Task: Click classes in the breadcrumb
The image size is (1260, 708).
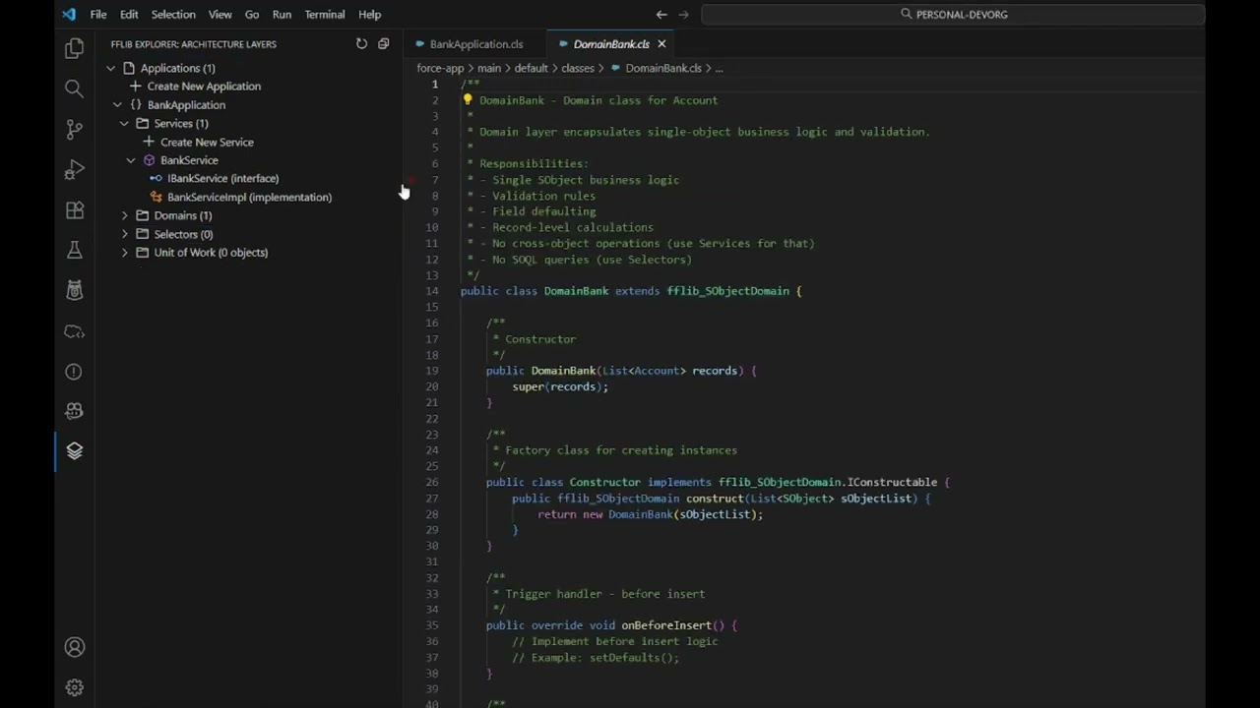Action: (578, 68)
